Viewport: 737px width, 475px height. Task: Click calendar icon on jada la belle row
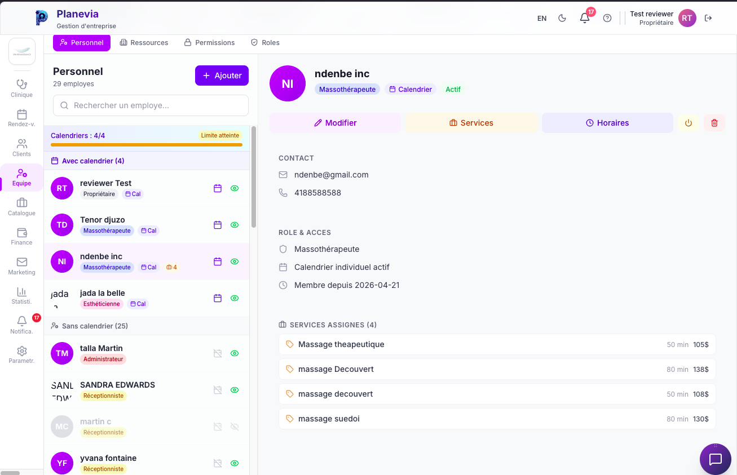218,298
